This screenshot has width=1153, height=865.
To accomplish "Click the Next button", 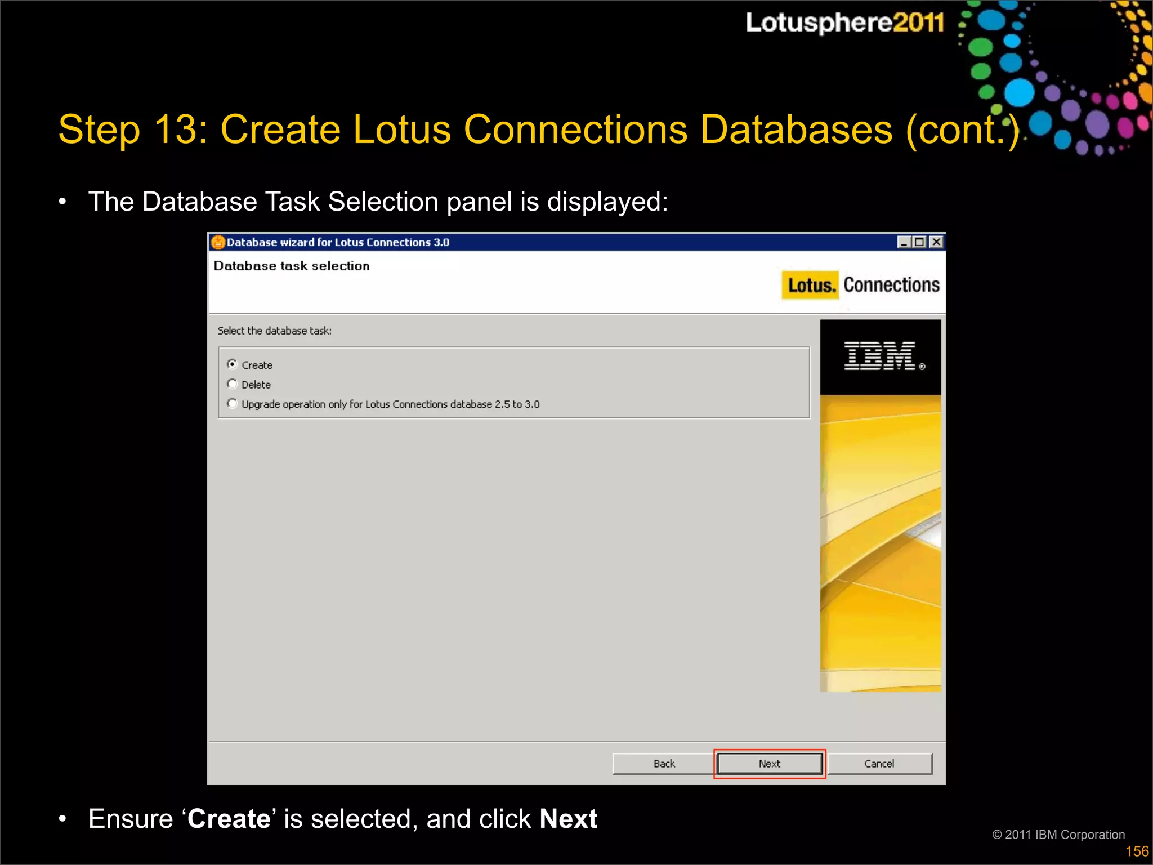I will [770, 764].
